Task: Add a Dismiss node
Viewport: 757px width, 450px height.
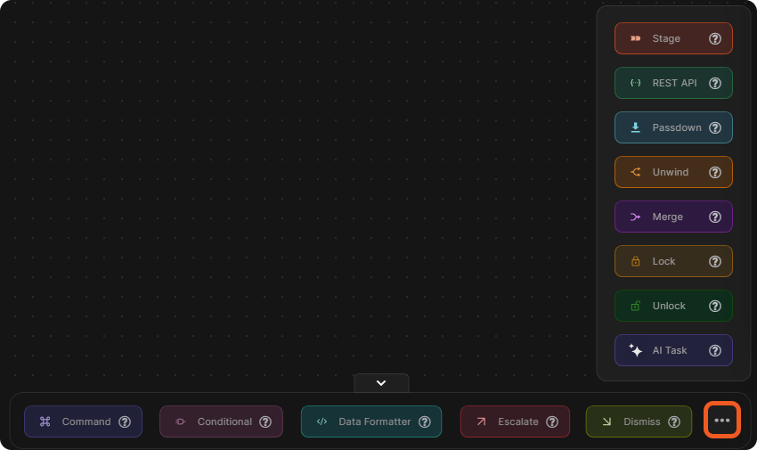Action: coord(639,421)
